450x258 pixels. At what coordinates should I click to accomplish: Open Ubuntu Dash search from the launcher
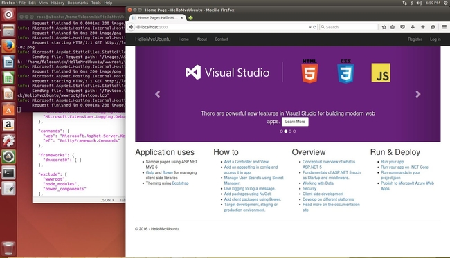pyautogui.click(x=8, y=15)
